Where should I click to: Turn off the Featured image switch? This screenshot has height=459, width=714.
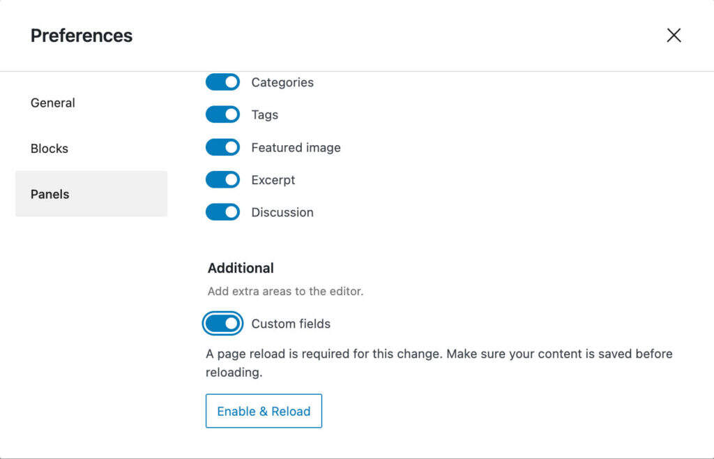click(222, 147)
